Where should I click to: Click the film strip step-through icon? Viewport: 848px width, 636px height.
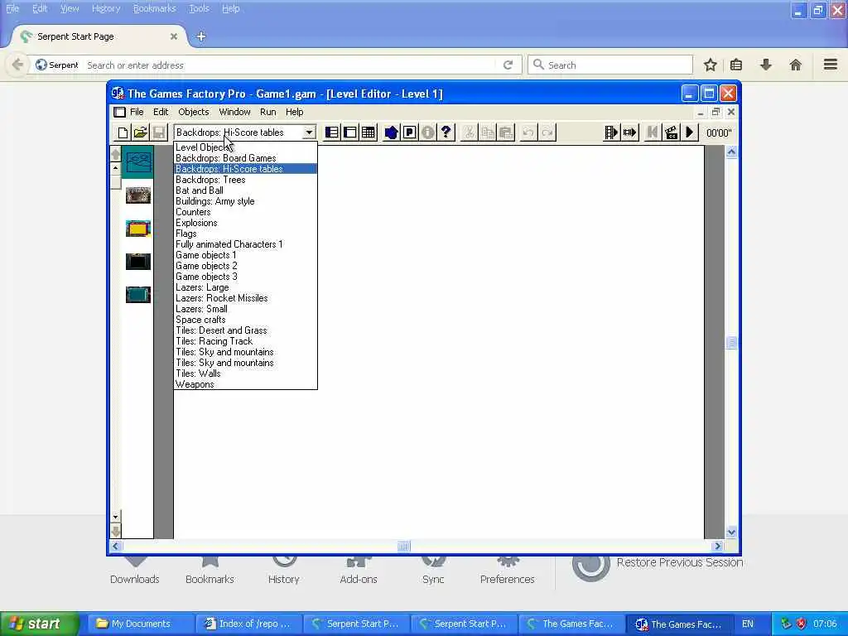(x=629, y=132)
